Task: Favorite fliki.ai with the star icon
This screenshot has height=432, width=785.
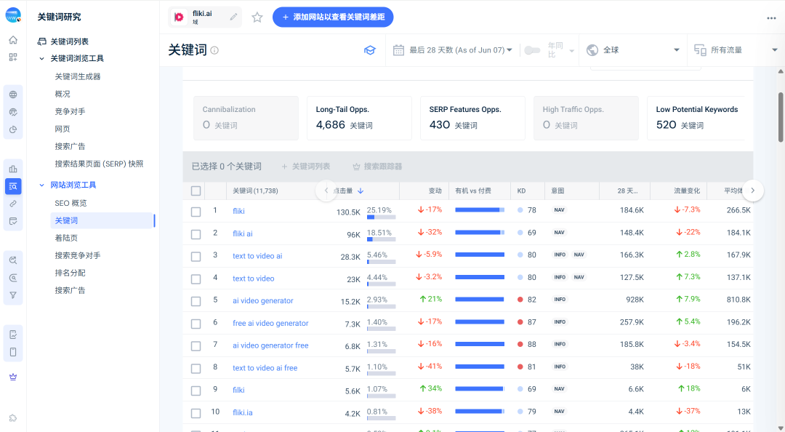Action: (x=257, y=17)
